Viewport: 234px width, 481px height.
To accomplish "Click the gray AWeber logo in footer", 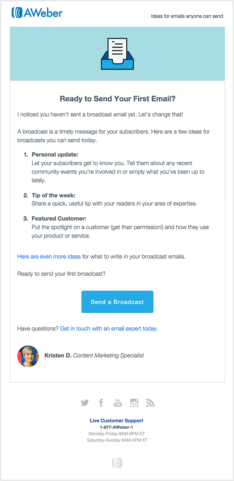I will pos(117,463).
